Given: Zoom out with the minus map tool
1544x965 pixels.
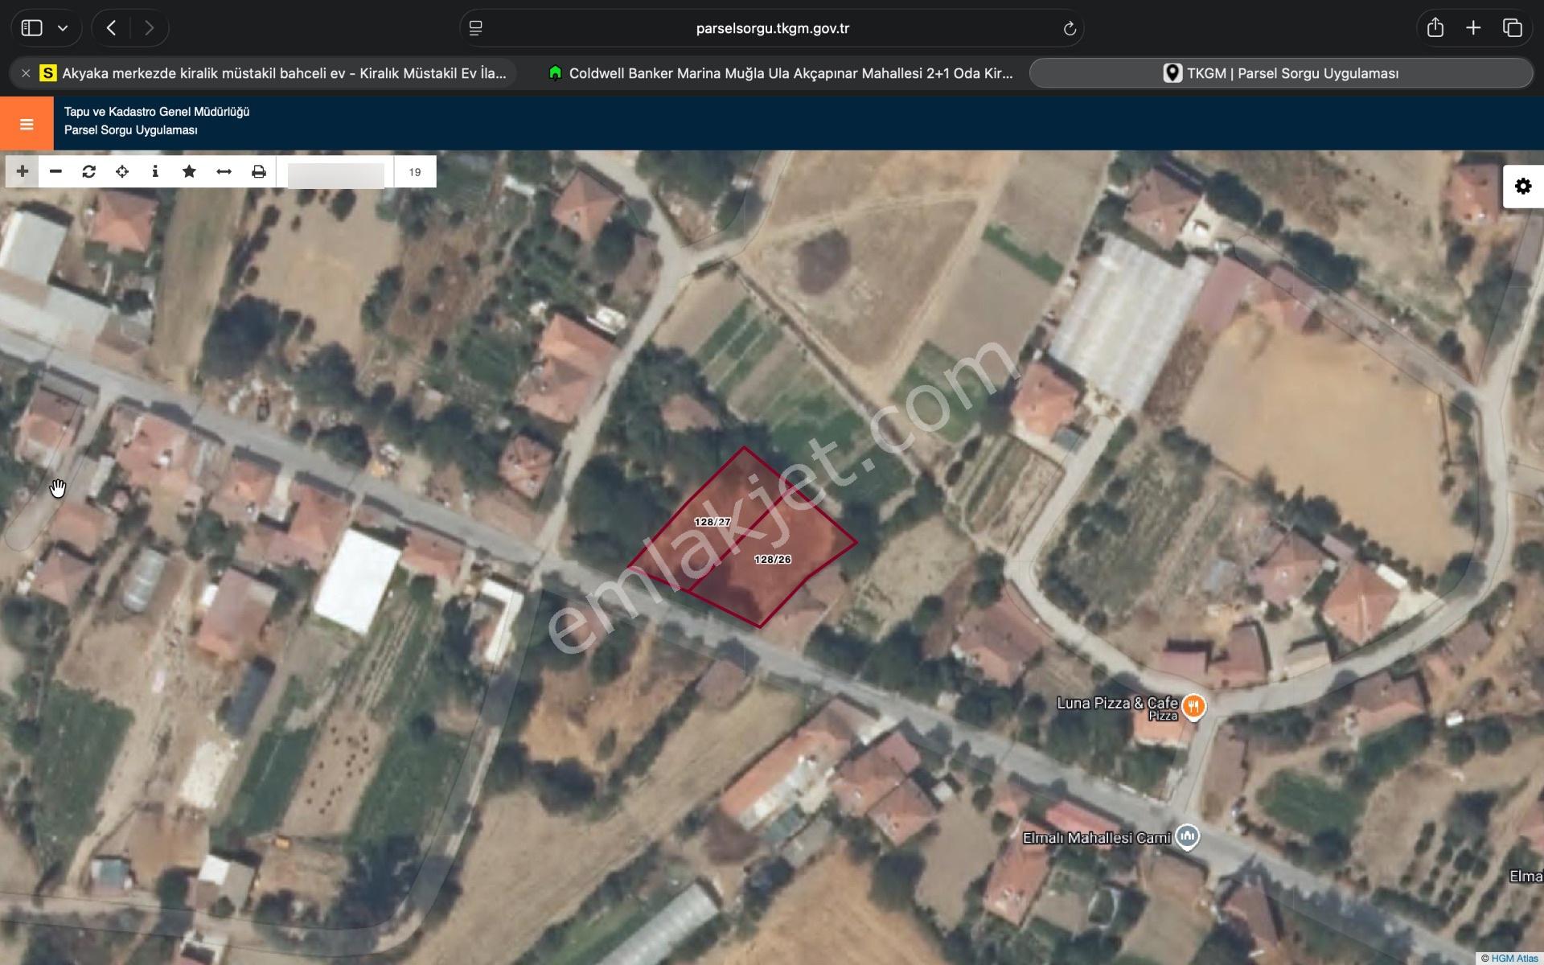Looking at the screenshot, I should [x=55, y=171].
